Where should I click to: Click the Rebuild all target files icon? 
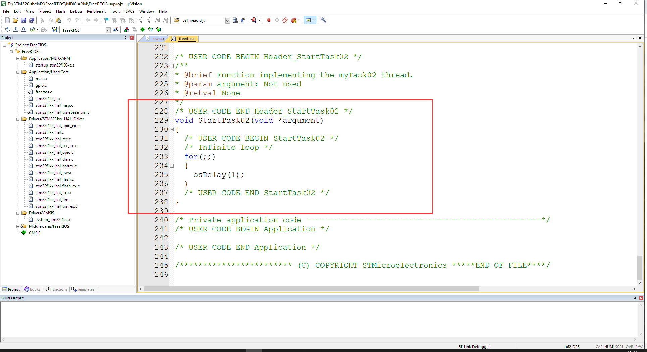pos(23,30)
